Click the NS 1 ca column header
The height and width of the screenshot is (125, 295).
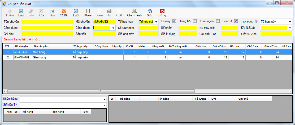pos(237,47)
